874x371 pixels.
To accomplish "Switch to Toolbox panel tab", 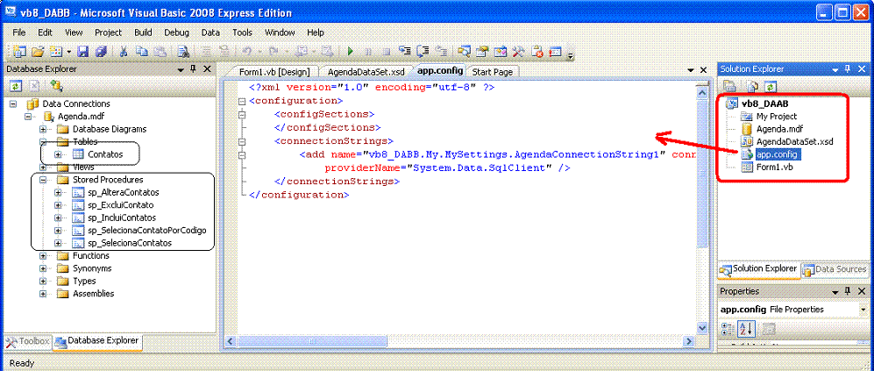I will pos(28,340).
